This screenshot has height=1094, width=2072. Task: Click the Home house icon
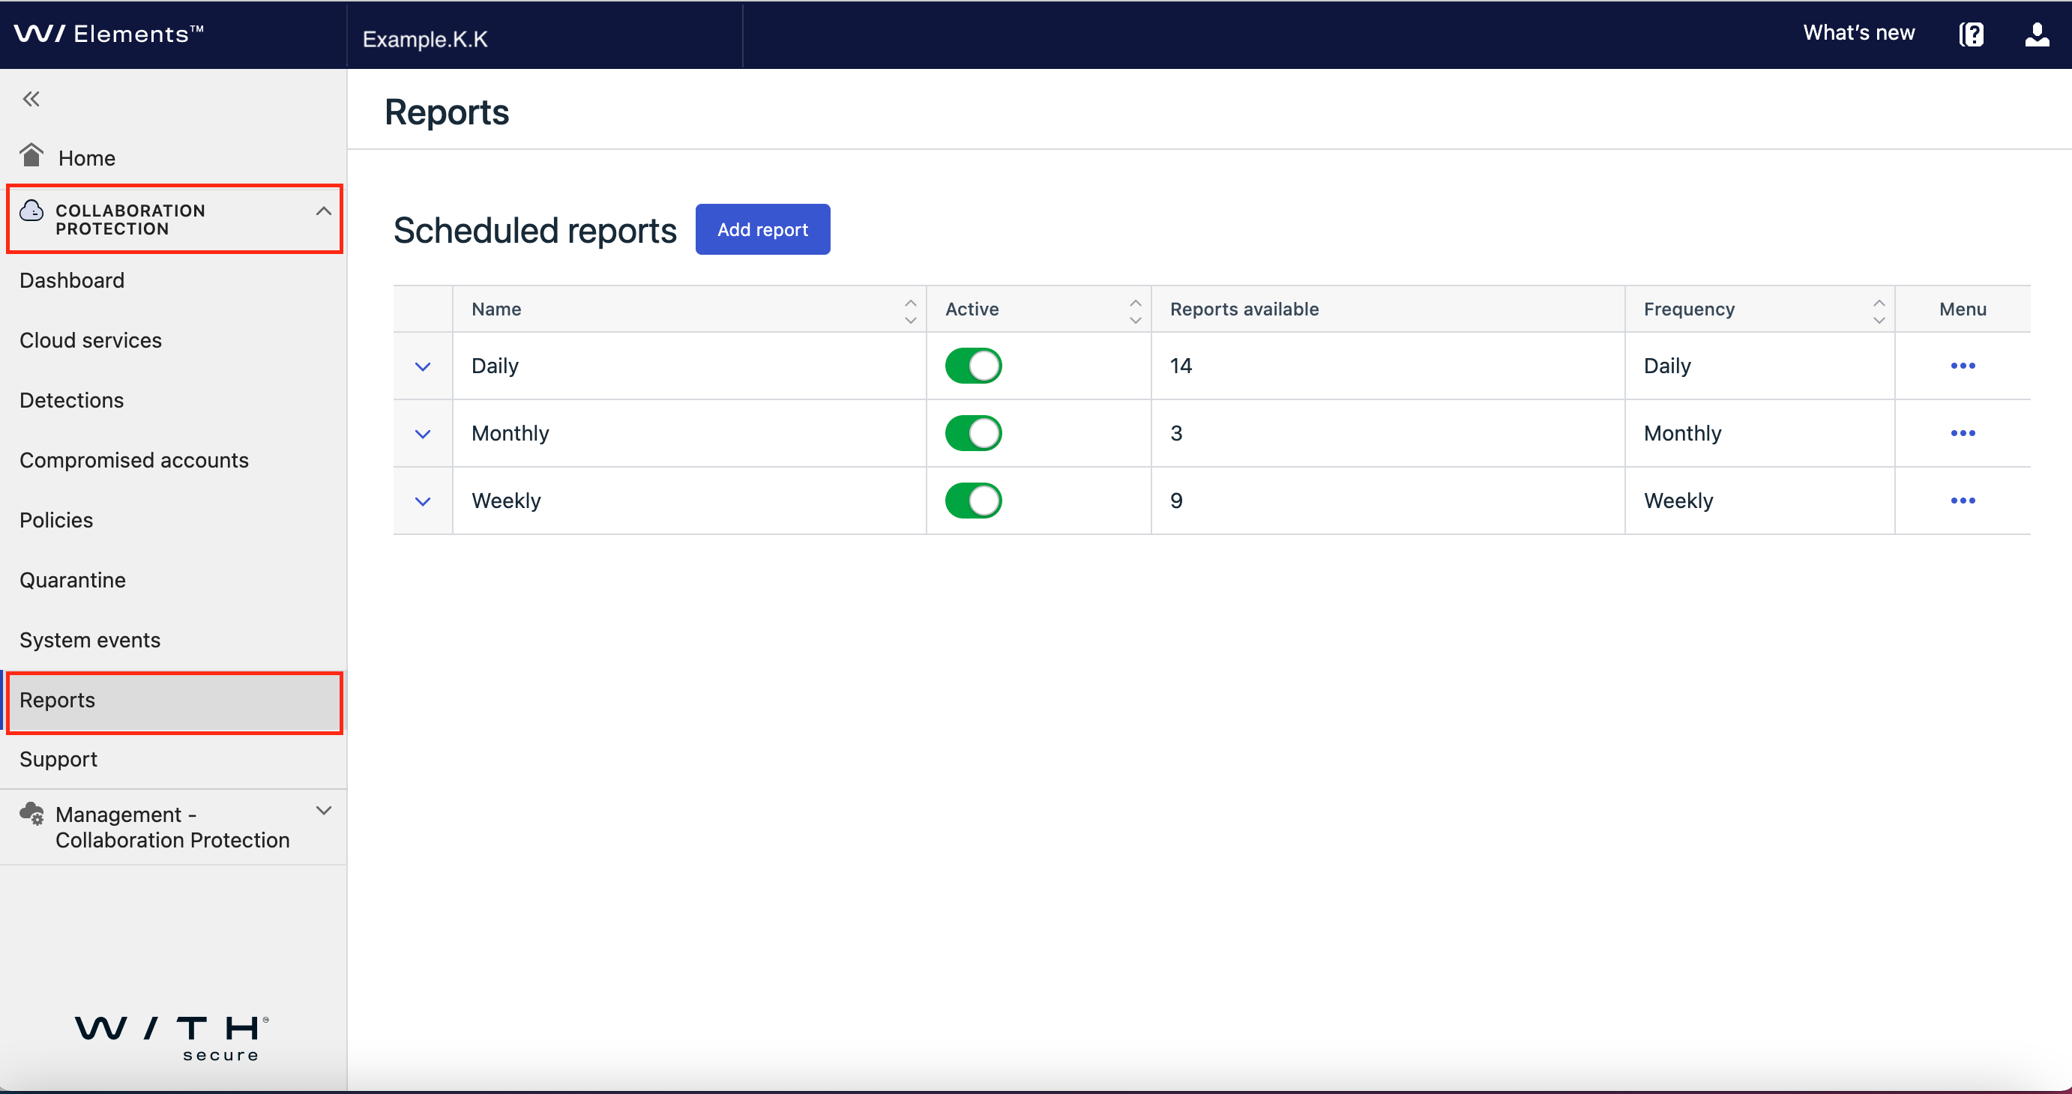(x=31, y=155)
